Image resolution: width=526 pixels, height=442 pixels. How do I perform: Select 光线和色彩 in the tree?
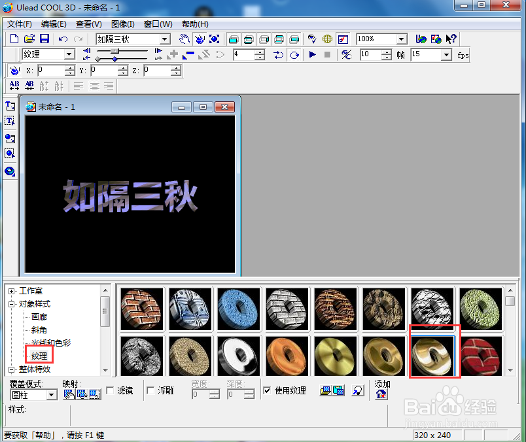(x=51, y=343)
